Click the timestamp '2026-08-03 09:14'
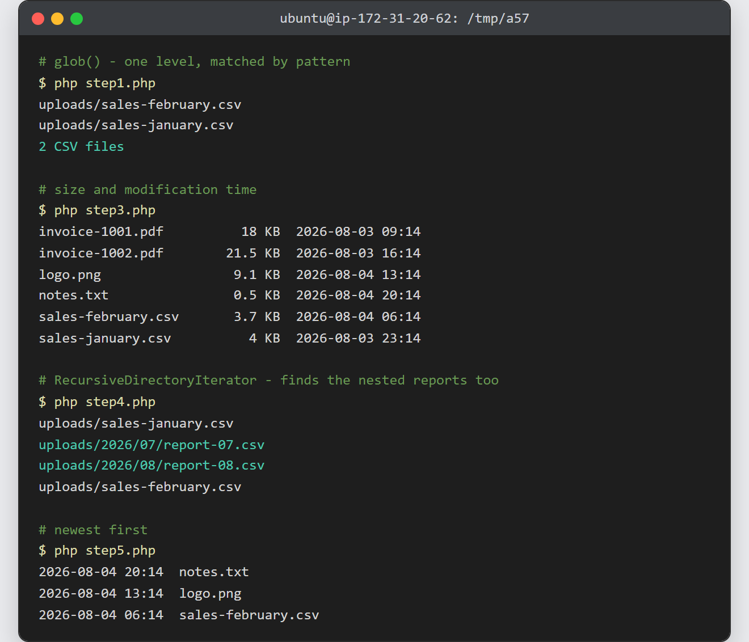749x642 pixels. [x=359, y=232]
